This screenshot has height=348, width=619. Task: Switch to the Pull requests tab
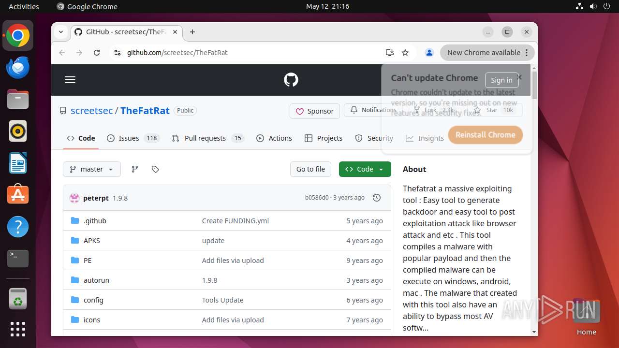(207, 138)
